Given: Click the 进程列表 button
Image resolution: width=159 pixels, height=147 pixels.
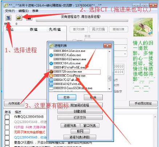Looking at the screenshot, I should [x=70, y=126].
